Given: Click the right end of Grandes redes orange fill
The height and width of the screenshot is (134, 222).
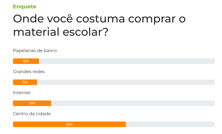Looking at the screenshot, I should point(36,82).
